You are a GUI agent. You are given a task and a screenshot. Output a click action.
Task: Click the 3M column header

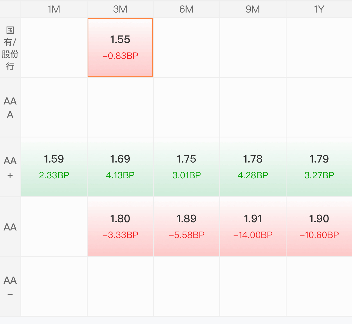120,9
